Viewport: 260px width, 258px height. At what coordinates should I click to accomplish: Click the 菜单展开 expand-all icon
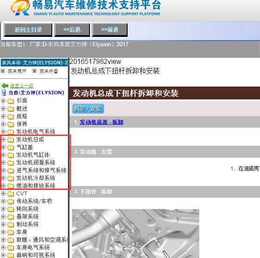[3, 71]
